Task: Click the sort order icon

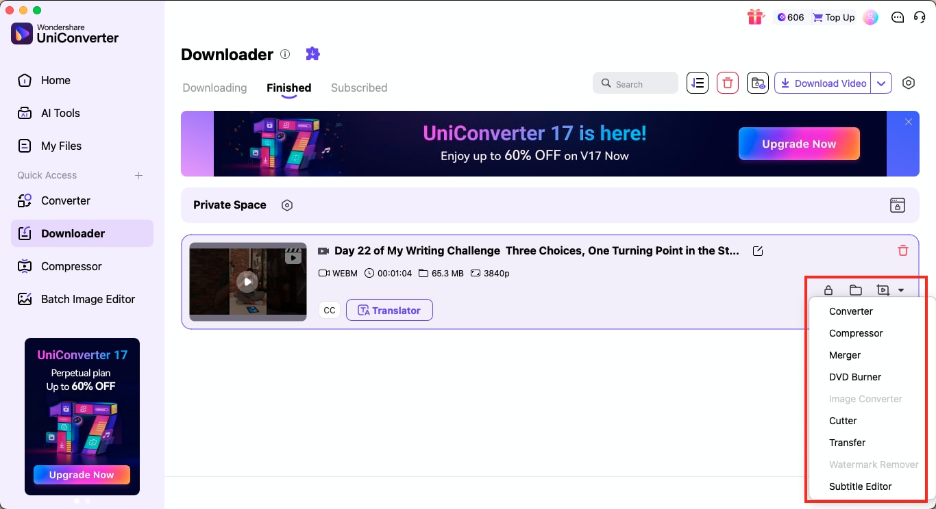Action: (698, 83)
